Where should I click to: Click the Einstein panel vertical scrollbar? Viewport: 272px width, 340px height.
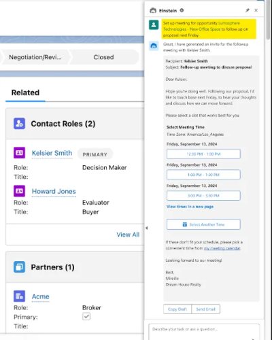tap(268, 20)
